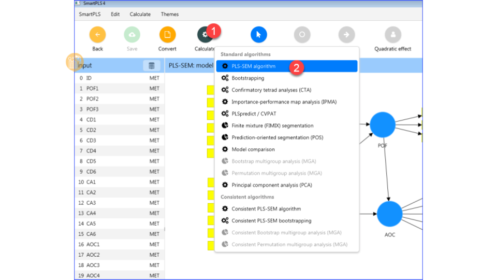497x280 pixels.
Task: Click the gear icon beside Principal component analysis
Action: click(x=225, y=185)
